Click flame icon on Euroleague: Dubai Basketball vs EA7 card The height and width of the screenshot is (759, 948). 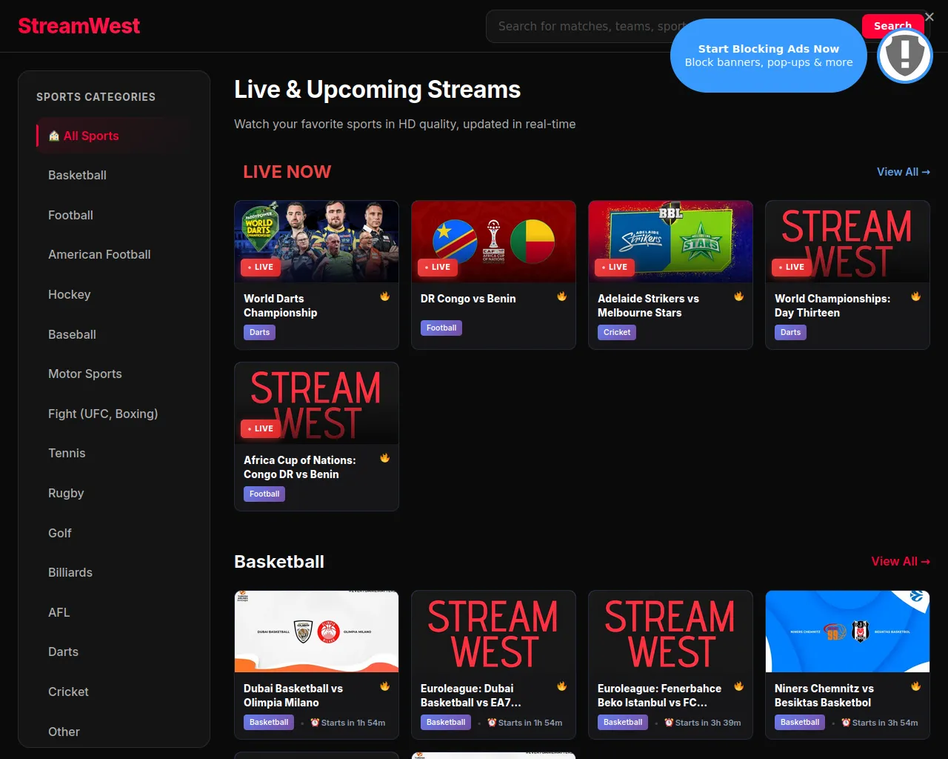562,686
